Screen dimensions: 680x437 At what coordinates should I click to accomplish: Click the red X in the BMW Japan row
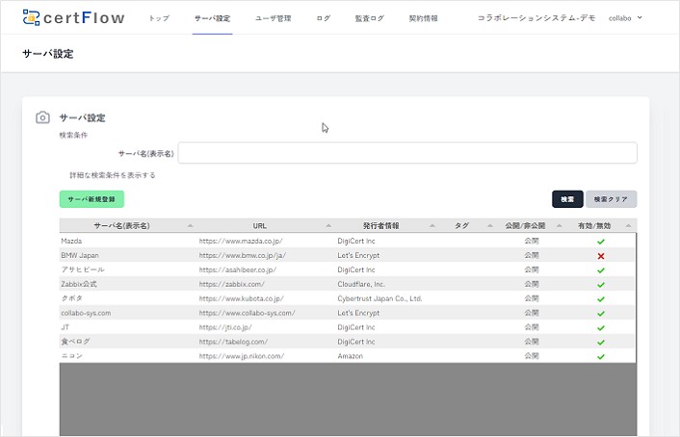click(601, 256)
